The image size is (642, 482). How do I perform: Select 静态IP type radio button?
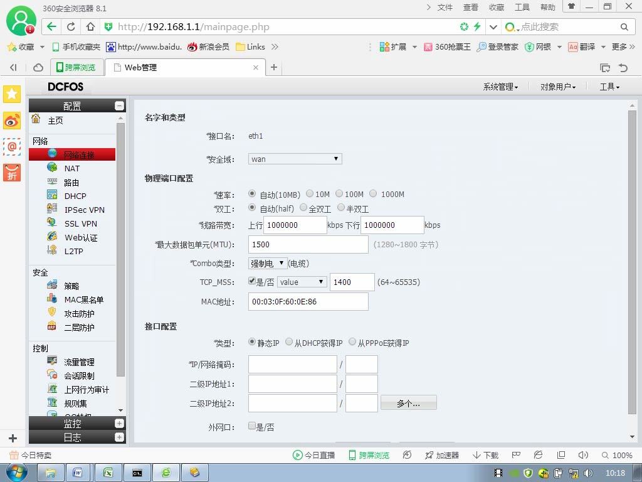point(252,342)
